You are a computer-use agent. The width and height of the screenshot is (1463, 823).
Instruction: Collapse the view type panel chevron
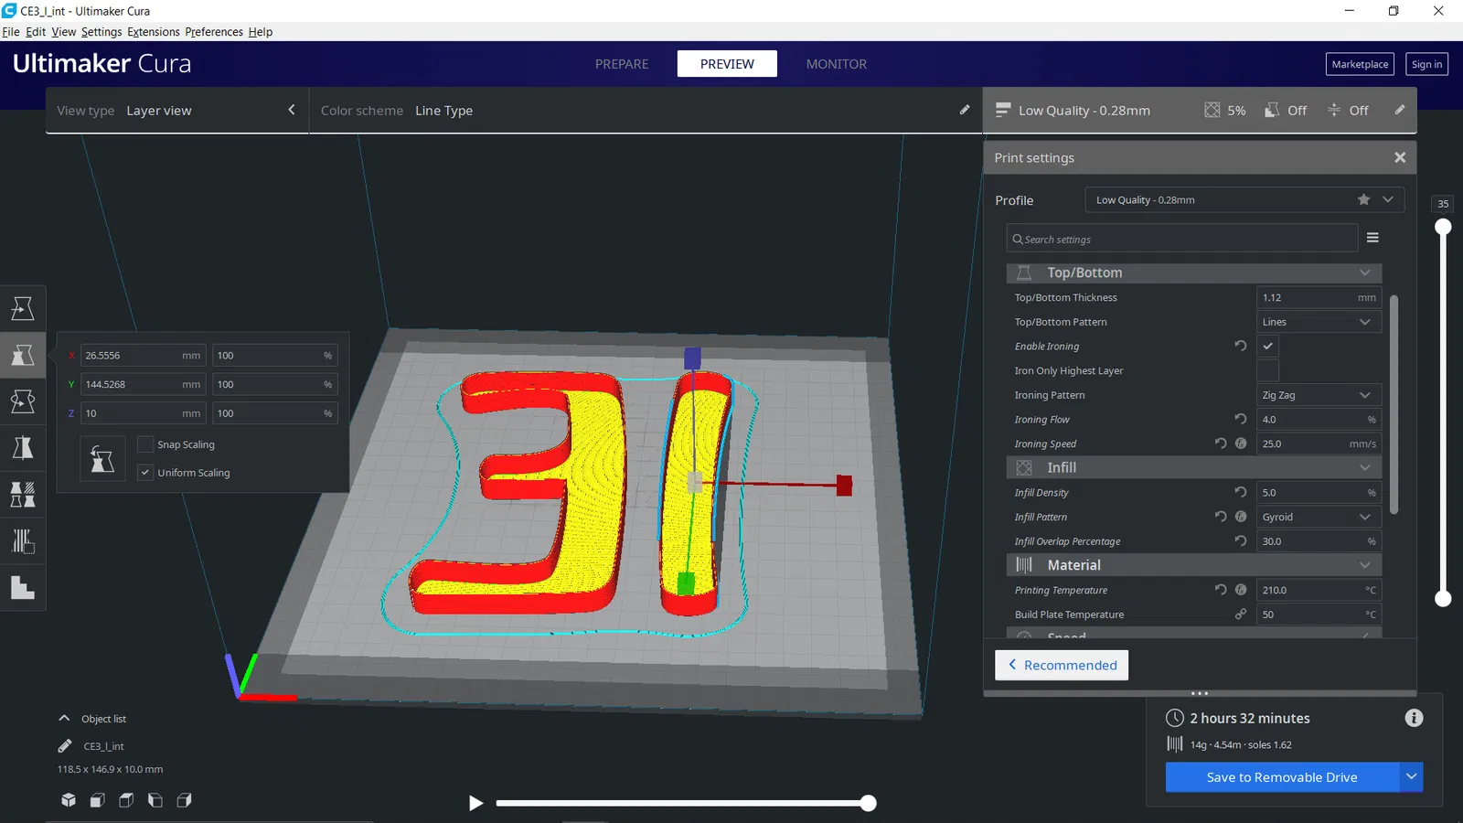tap(292, 110)
